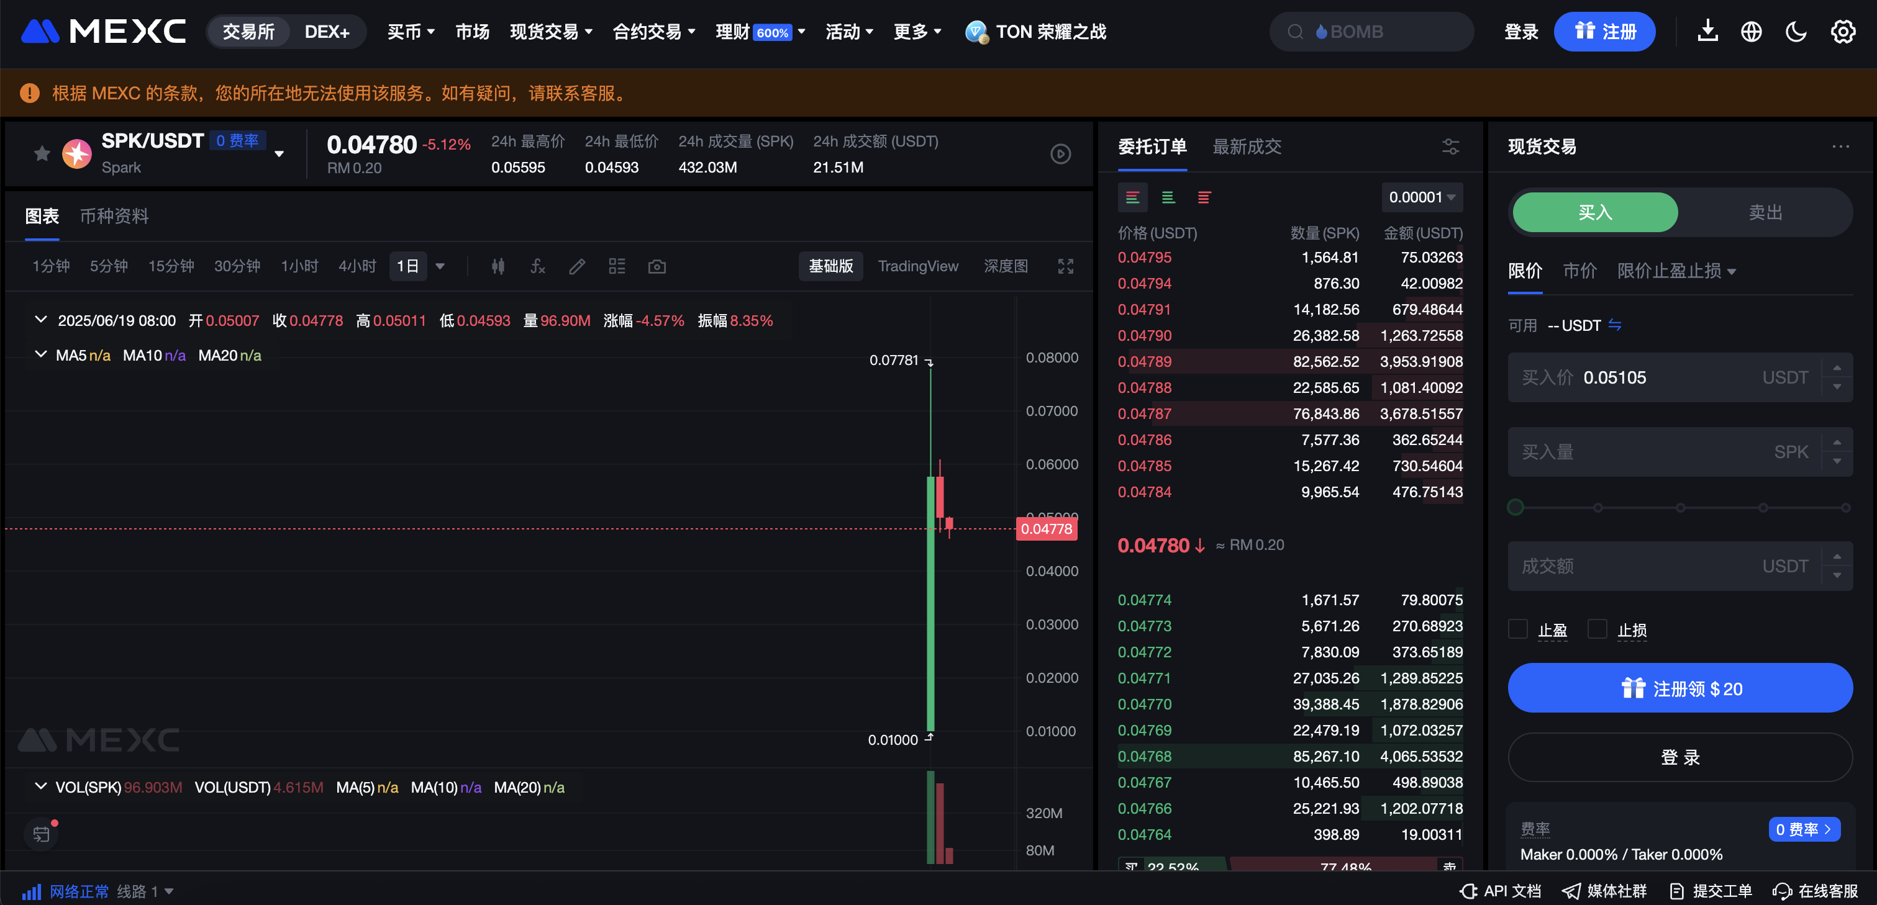Open the 0.00001 price precision dropdown
Viewport: 1877px width, 905px height.
pyautogui.click(x=1421, y=197)
